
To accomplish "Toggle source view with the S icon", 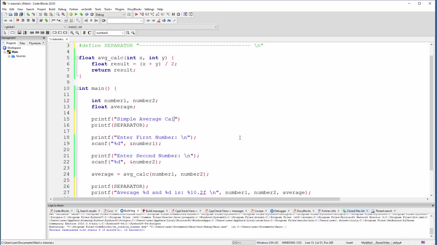I will point(84,33).
